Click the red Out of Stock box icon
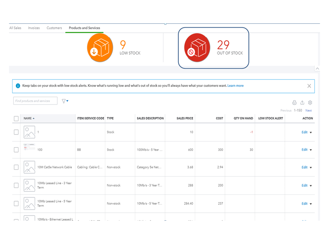The width and height of the screenshot is (329, 246). tap(197, 48)
